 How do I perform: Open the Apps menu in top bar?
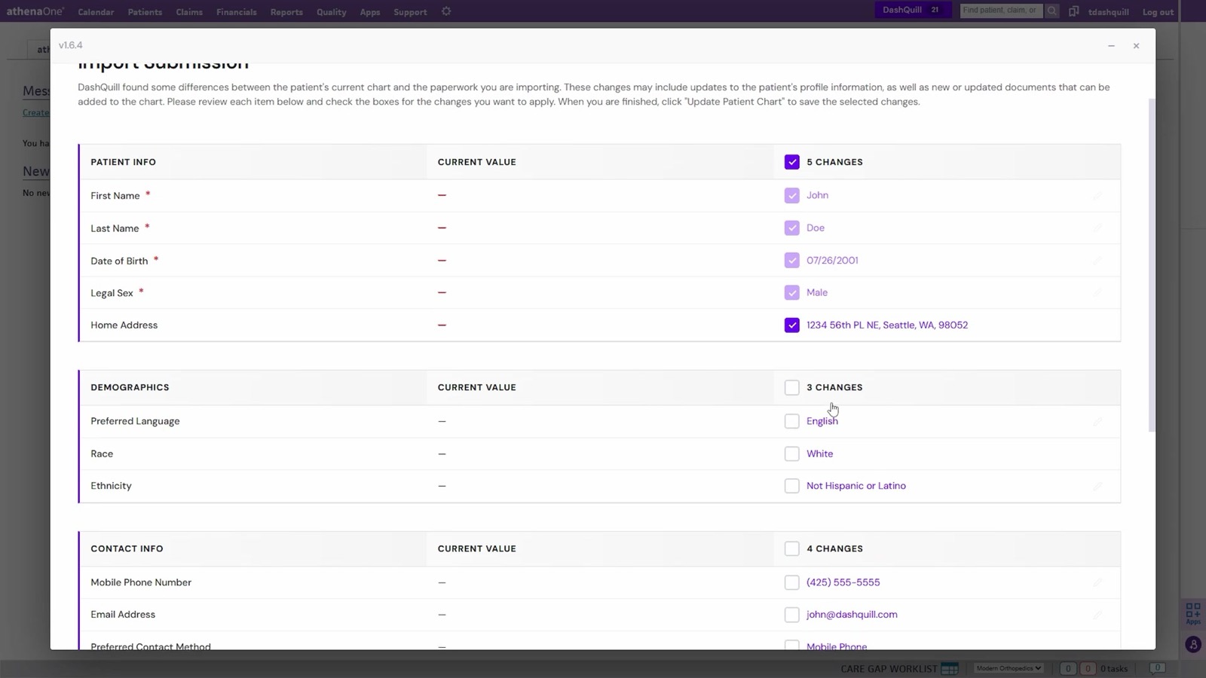370,12
